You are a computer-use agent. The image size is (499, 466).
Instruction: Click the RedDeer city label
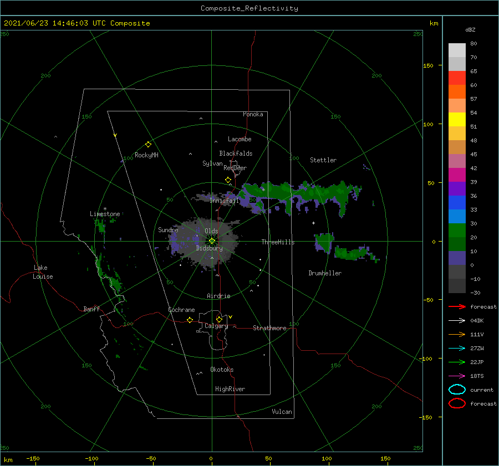click(x=235, y=168)
